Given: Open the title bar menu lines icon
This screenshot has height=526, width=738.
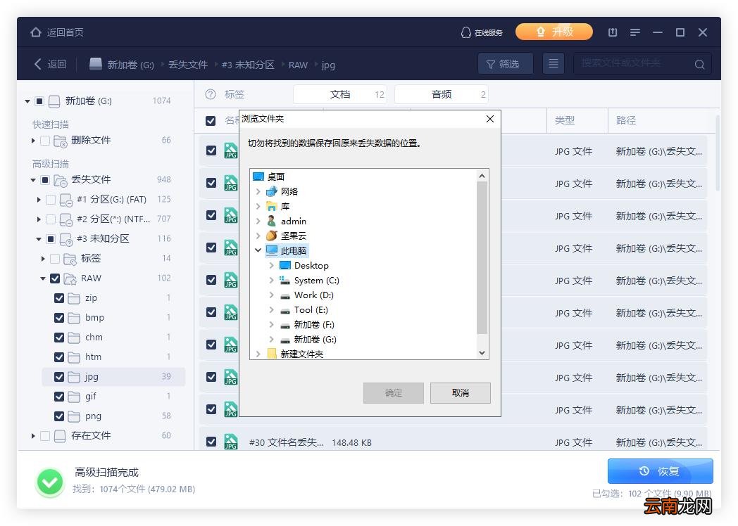Looking at the screenshot, I should click(635, 32).
